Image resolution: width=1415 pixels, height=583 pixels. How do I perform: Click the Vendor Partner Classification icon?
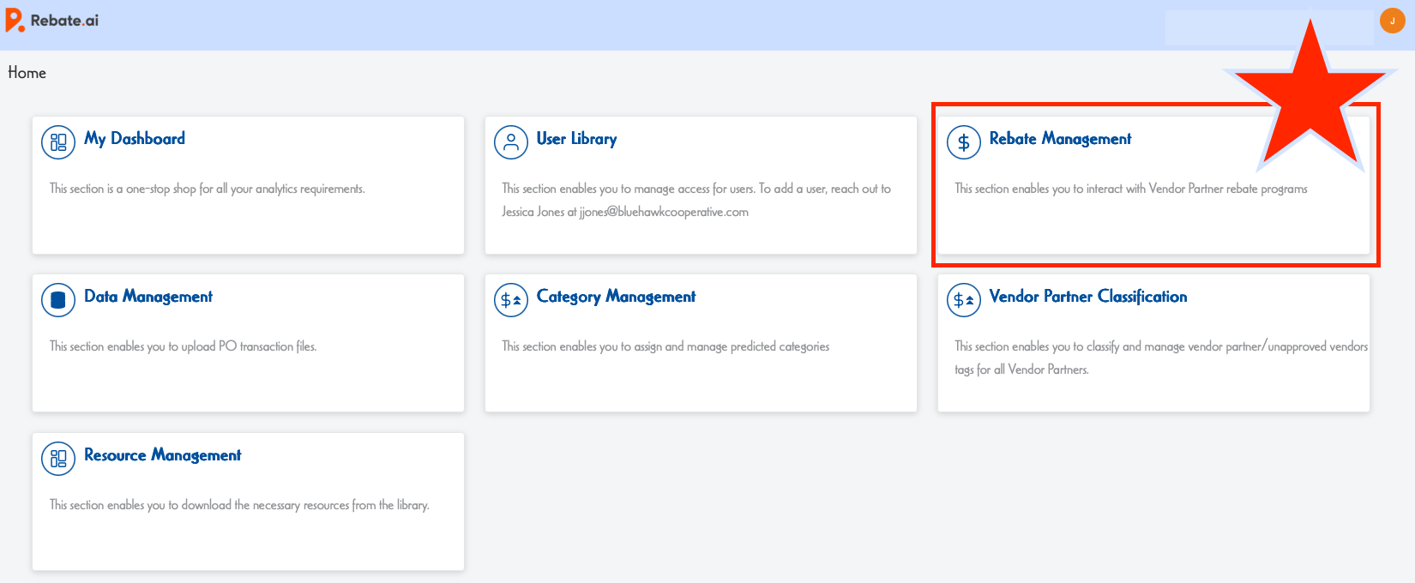pos(964,300)
